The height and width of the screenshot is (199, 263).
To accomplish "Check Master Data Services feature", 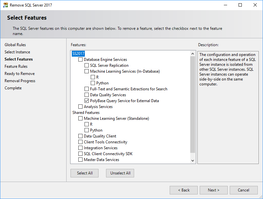I will [x=81, y=160].
